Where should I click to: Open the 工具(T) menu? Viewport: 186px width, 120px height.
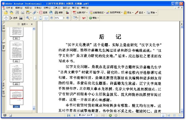(57, 8)
